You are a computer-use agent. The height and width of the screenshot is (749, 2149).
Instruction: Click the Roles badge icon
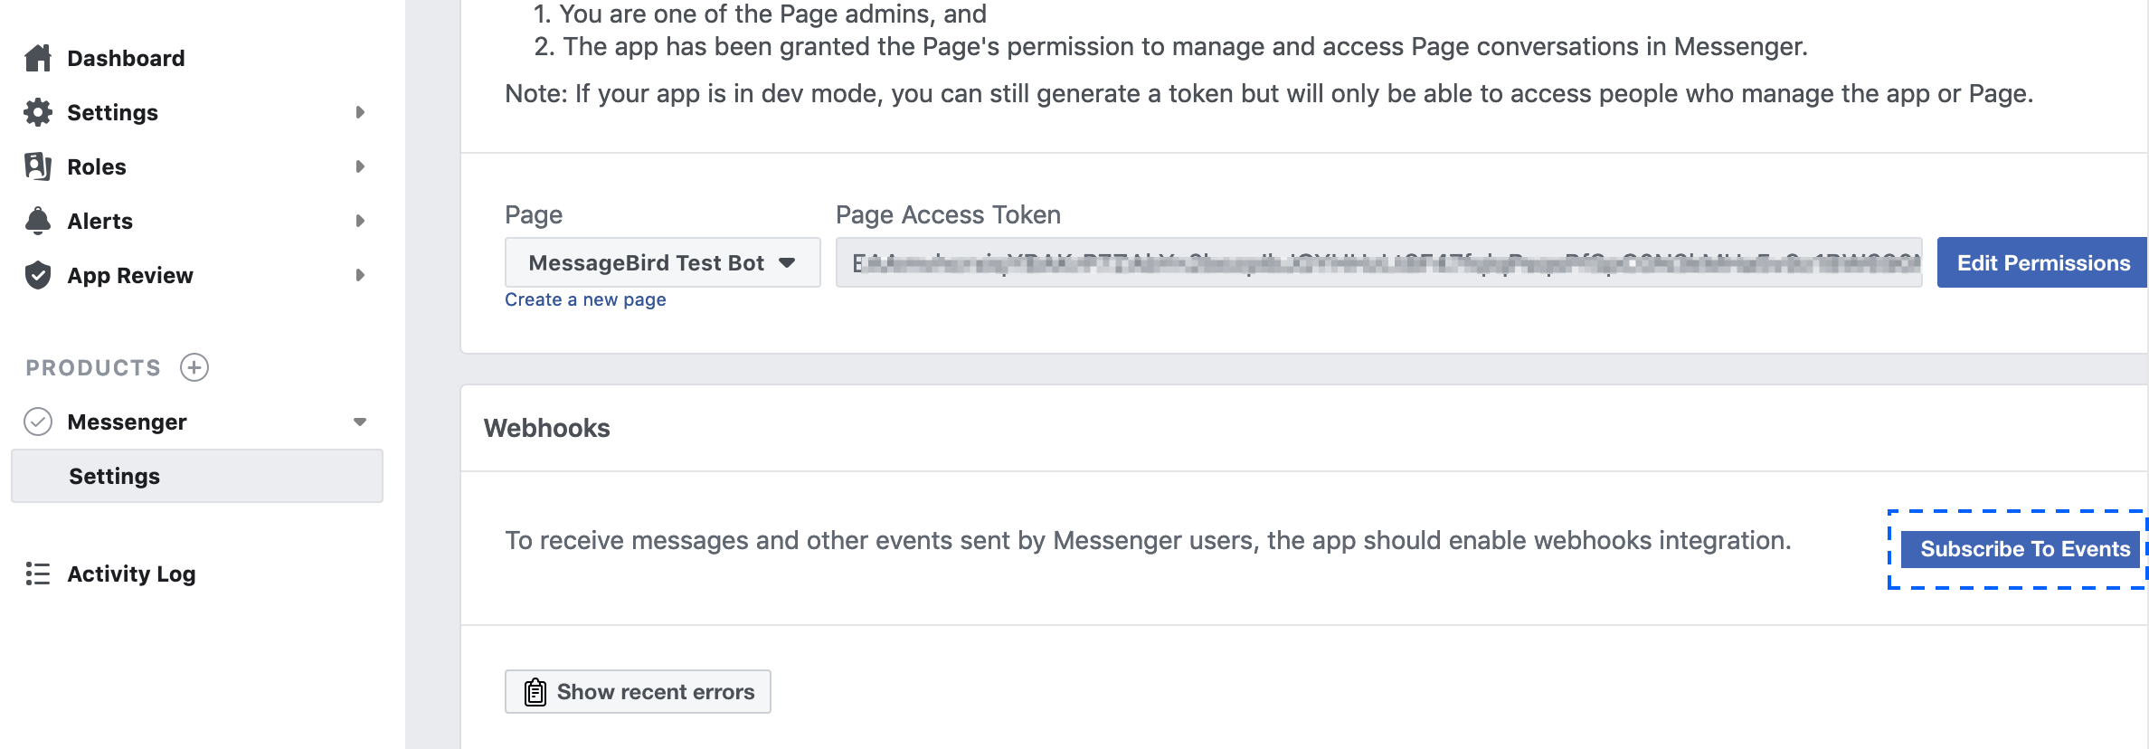click(38, 166)
